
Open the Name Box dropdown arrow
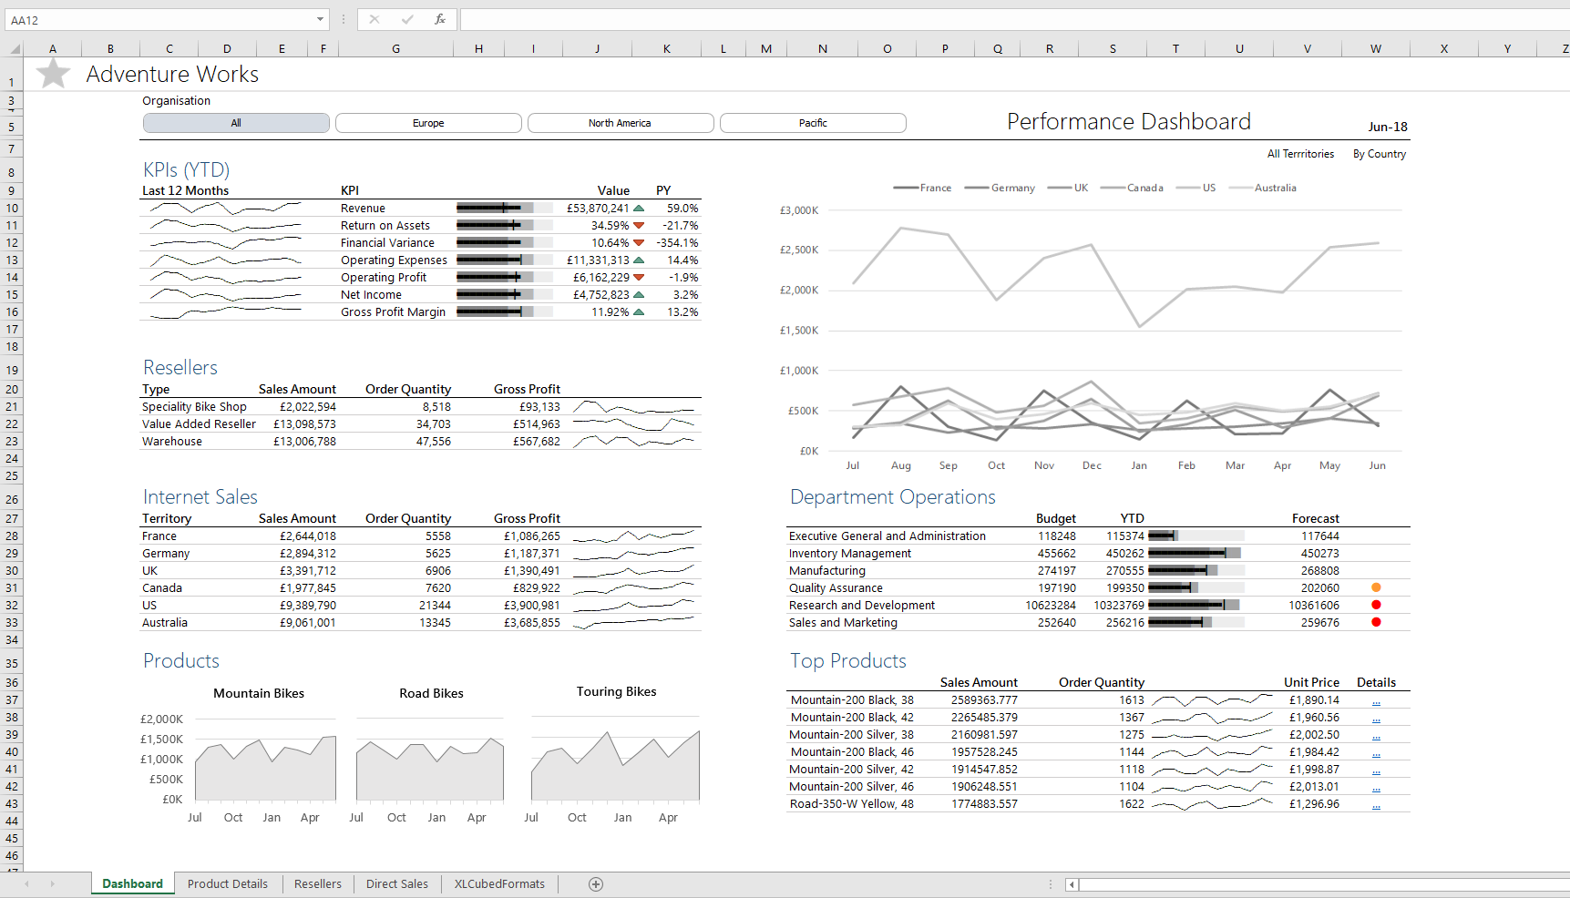pos(320,20)
